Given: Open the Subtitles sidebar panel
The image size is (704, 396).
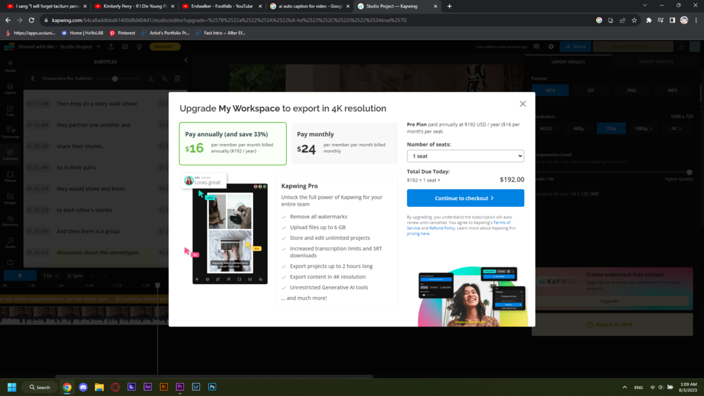Looking at the screenshot, I should click(10, 155).
